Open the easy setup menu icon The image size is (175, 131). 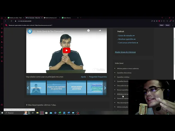click(173, 21)
